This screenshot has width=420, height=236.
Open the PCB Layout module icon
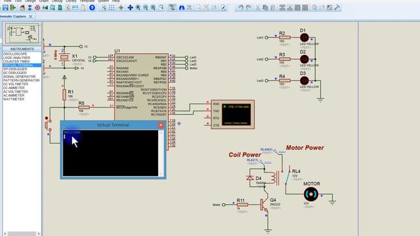37,8
